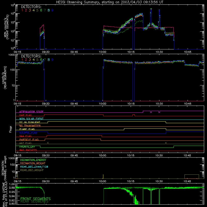Select the DECIMATION CHANNEL or weight axis title
Screen dimensions: 207x207
coord(4,168)
